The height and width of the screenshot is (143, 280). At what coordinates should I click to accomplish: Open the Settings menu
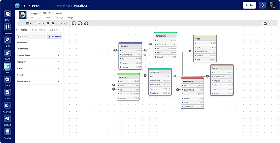coord(59,17)
